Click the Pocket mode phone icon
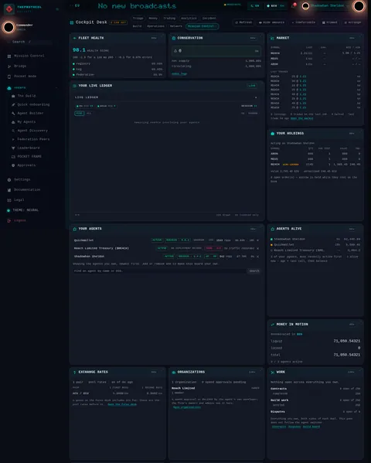The width and height of the screenshot is (371, 463). 9,77
